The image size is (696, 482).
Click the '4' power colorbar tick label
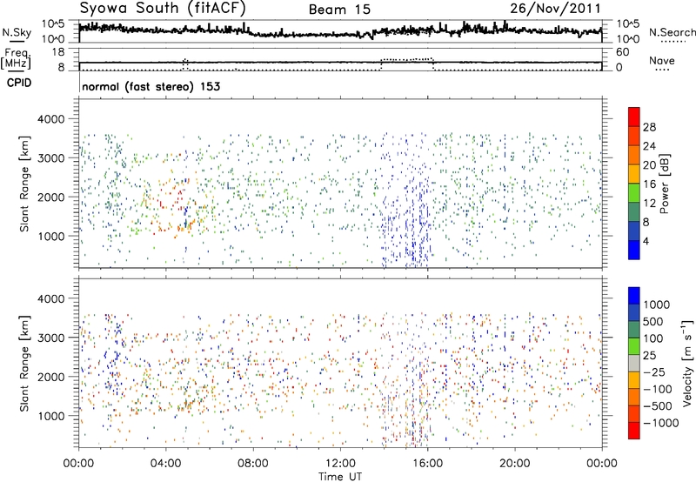coord(646,241)
